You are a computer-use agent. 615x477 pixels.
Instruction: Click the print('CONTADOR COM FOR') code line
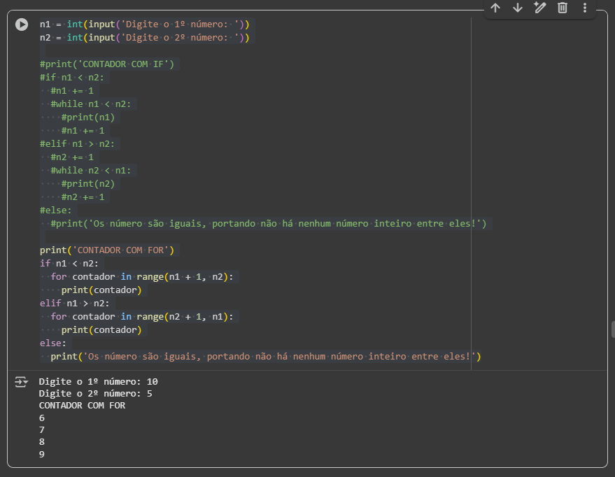click(x=105, y=250)
